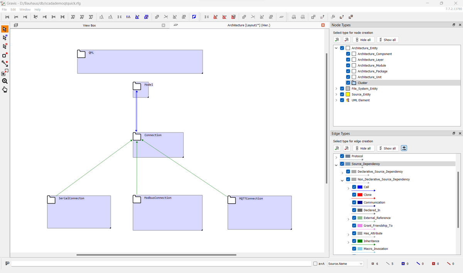The height and width of the screenshot is (273, 463).
Task: Collapse the Architecture_Entity tree node
Action: click(336, 48)
